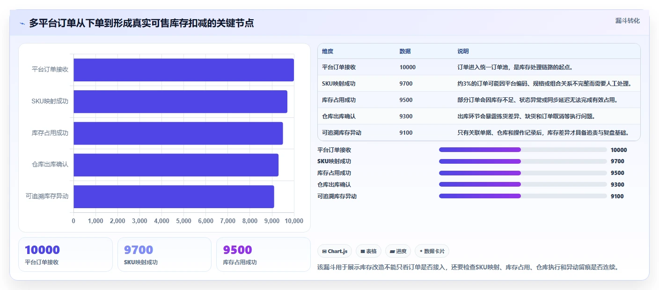Open the 9500 库存占用成功 stat card
Viewport: 659px width, 290px height.
point(264,254)
